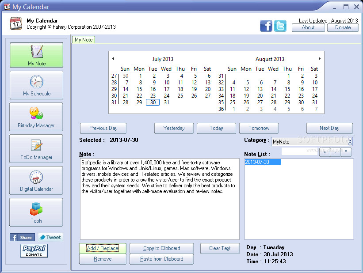Click the Facebook icon in the header
This screenshot has height=273, width=363.
(266, 26)
